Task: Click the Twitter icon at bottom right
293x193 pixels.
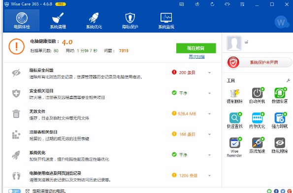Action: click(283, 191)
